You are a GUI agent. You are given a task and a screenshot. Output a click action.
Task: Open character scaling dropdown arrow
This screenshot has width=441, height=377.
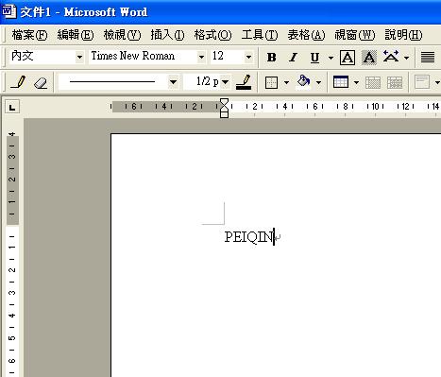(x=406, y=58)
